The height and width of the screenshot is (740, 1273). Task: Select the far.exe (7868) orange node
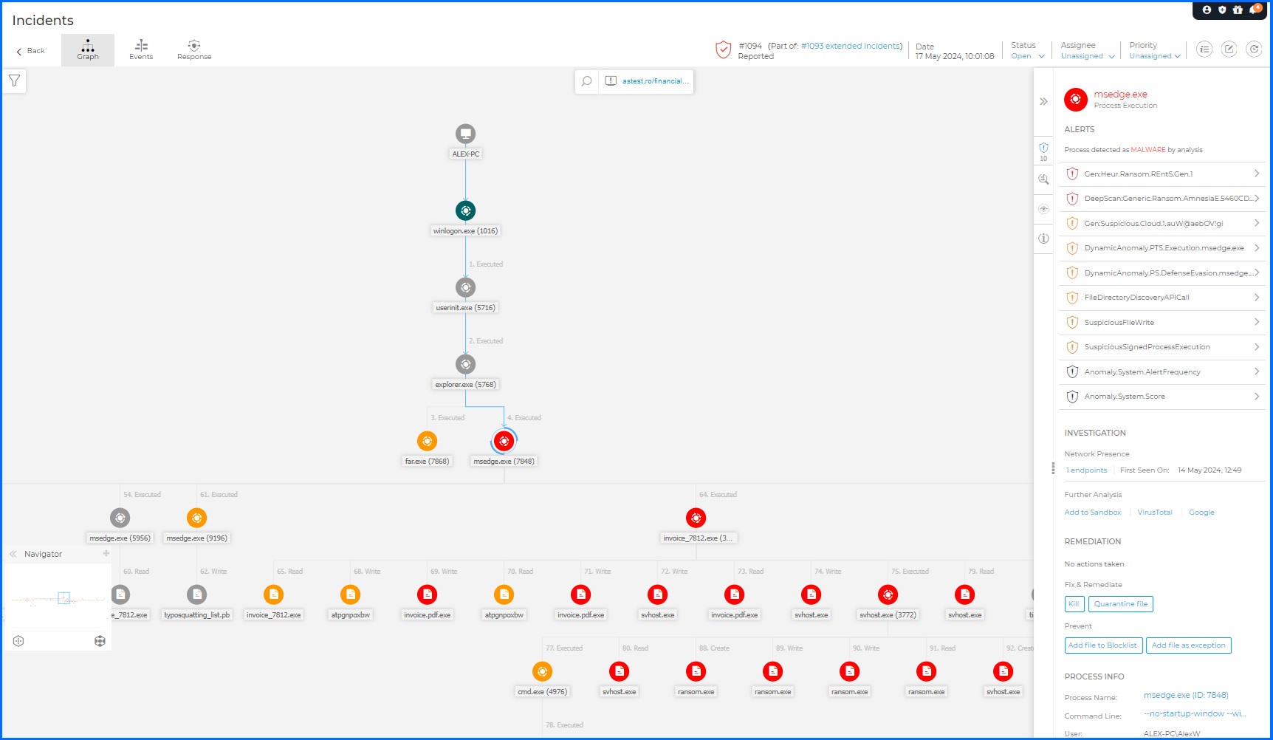pos(427,441)
